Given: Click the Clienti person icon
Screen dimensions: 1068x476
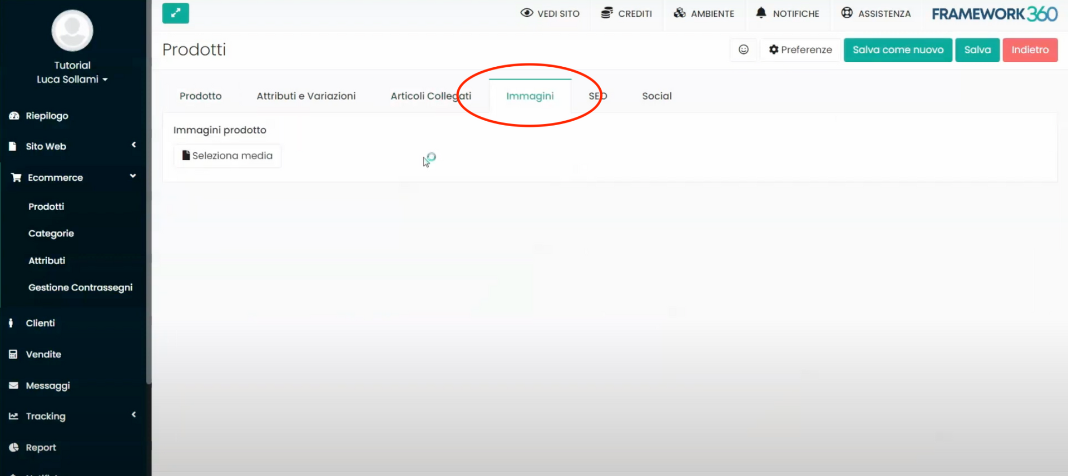Looking at the screenshot, I should pos(11,323).
